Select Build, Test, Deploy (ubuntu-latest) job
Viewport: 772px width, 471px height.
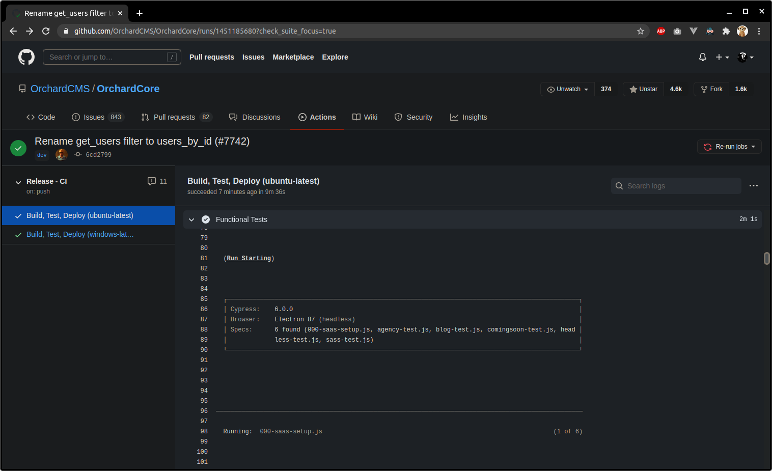tap(89, 215)
